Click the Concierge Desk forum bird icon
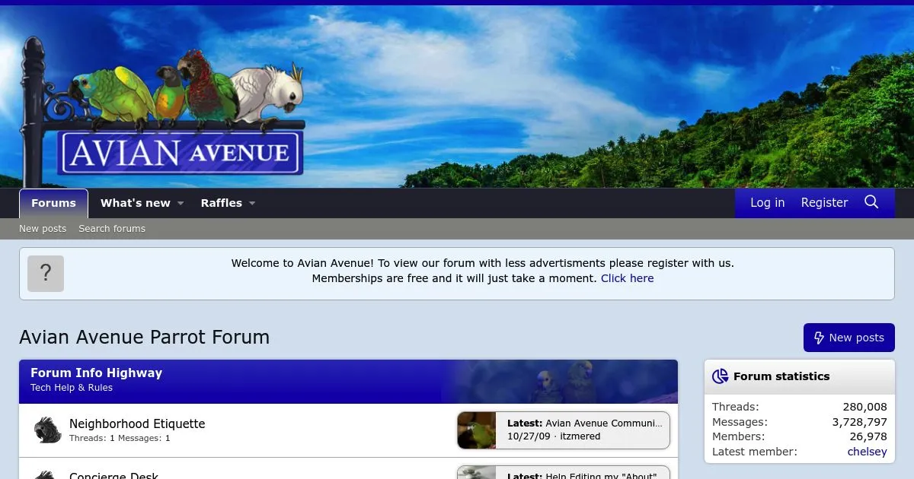914x479 pixels. click(47, 474)
